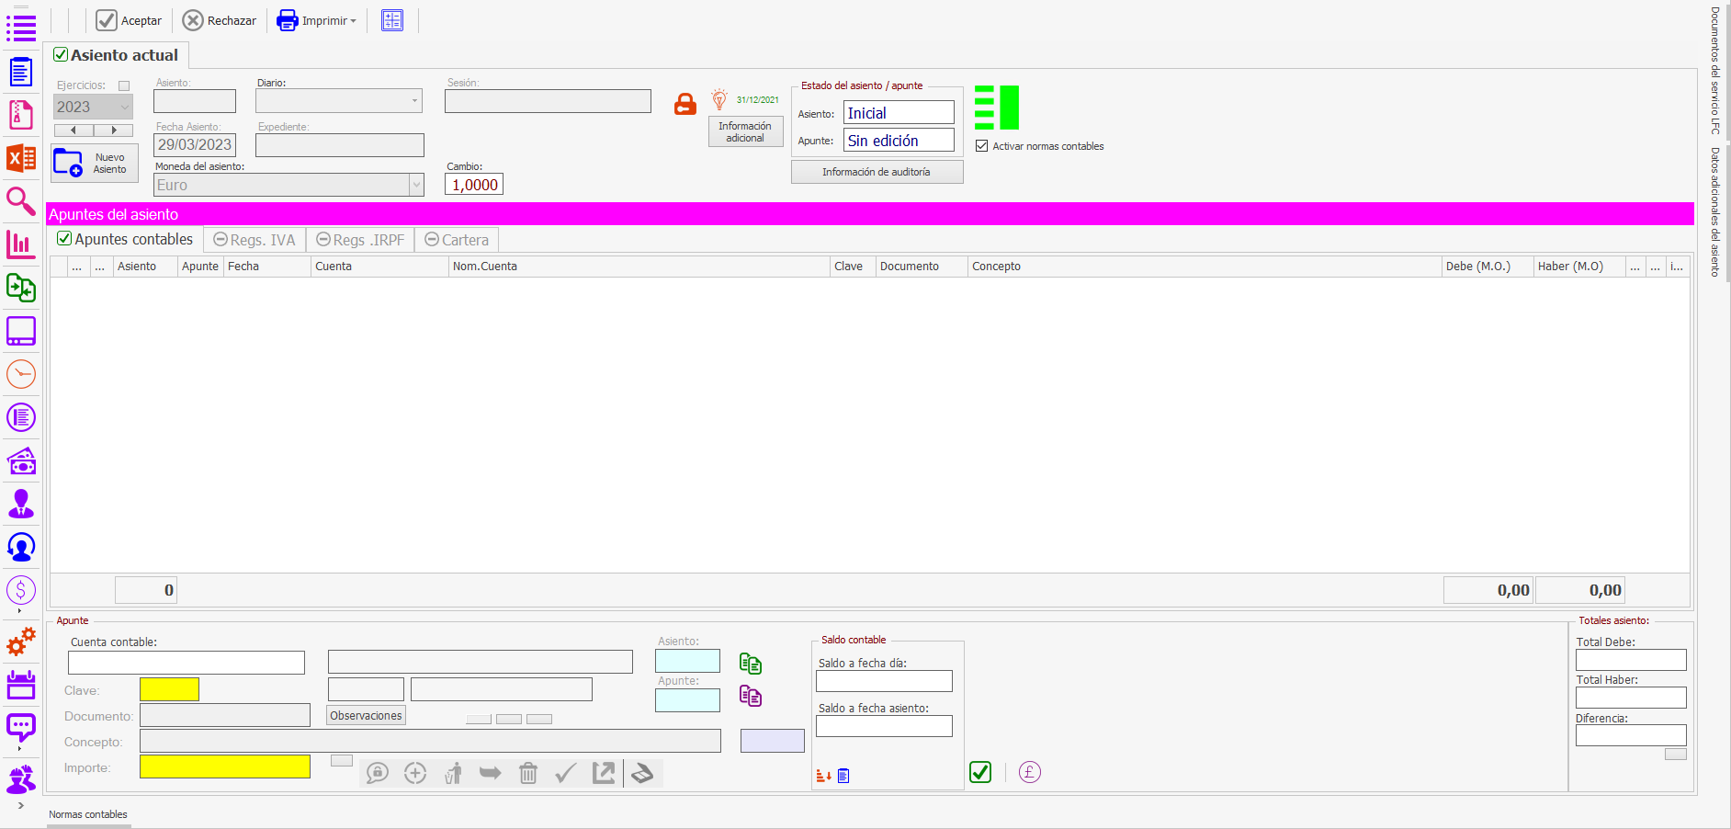Click the green copy-documents icon beside Asiento

coord(751,663)
